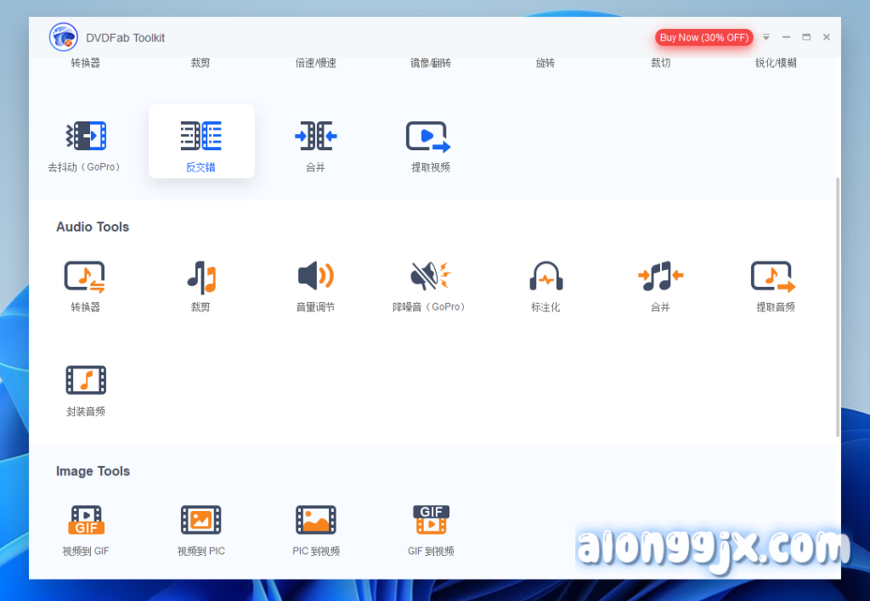The width and height of the screenshot is (870, 601).
Task: Expand the title bar dropdown menu arrow
Action: click(765, 37)
